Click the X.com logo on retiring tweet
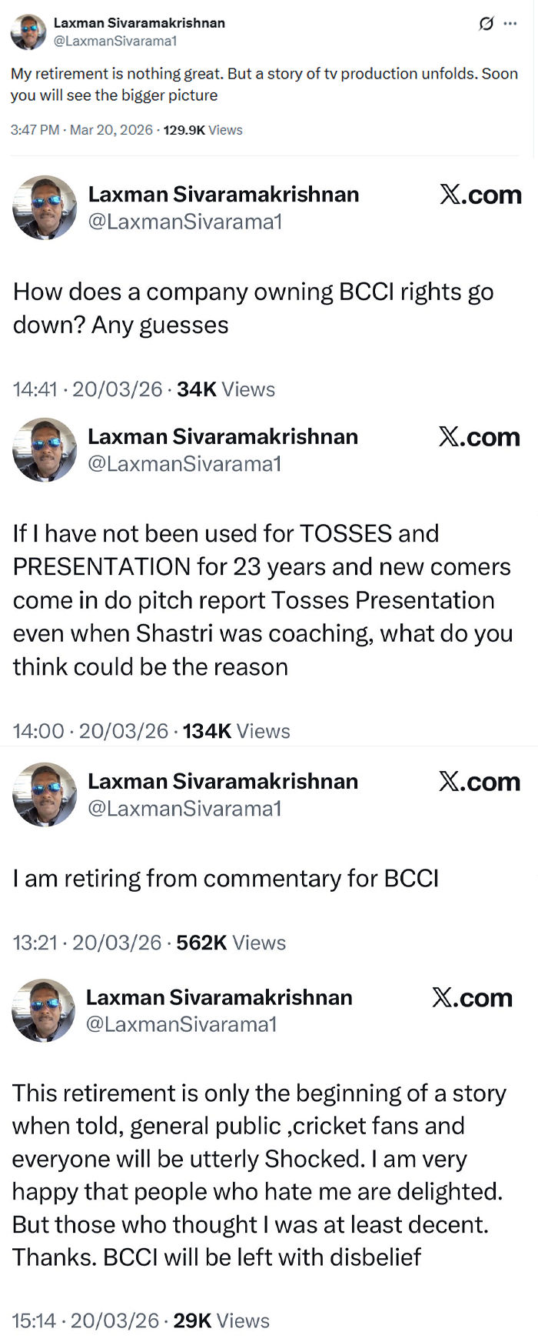The image size is (538, 1342). click(480, 782)
